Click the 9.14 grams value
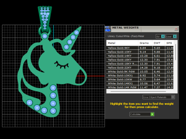This screenshot has width=186, height=139. 143,52
